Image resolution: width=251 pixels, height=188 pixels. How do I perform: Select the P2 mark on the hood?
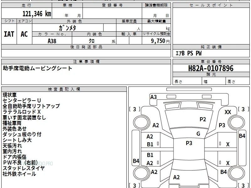click(203, 119)
